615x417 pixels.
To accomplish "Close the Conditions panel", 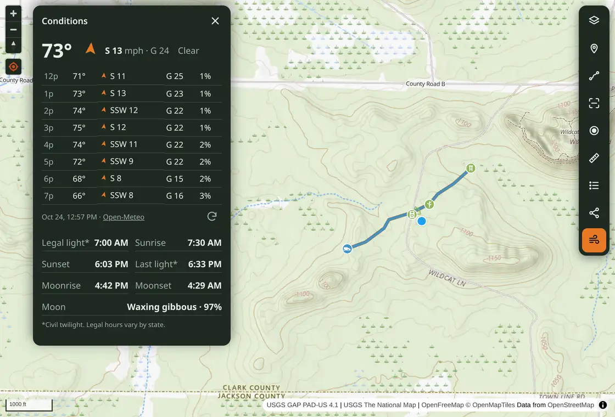I will coord(215,21).
